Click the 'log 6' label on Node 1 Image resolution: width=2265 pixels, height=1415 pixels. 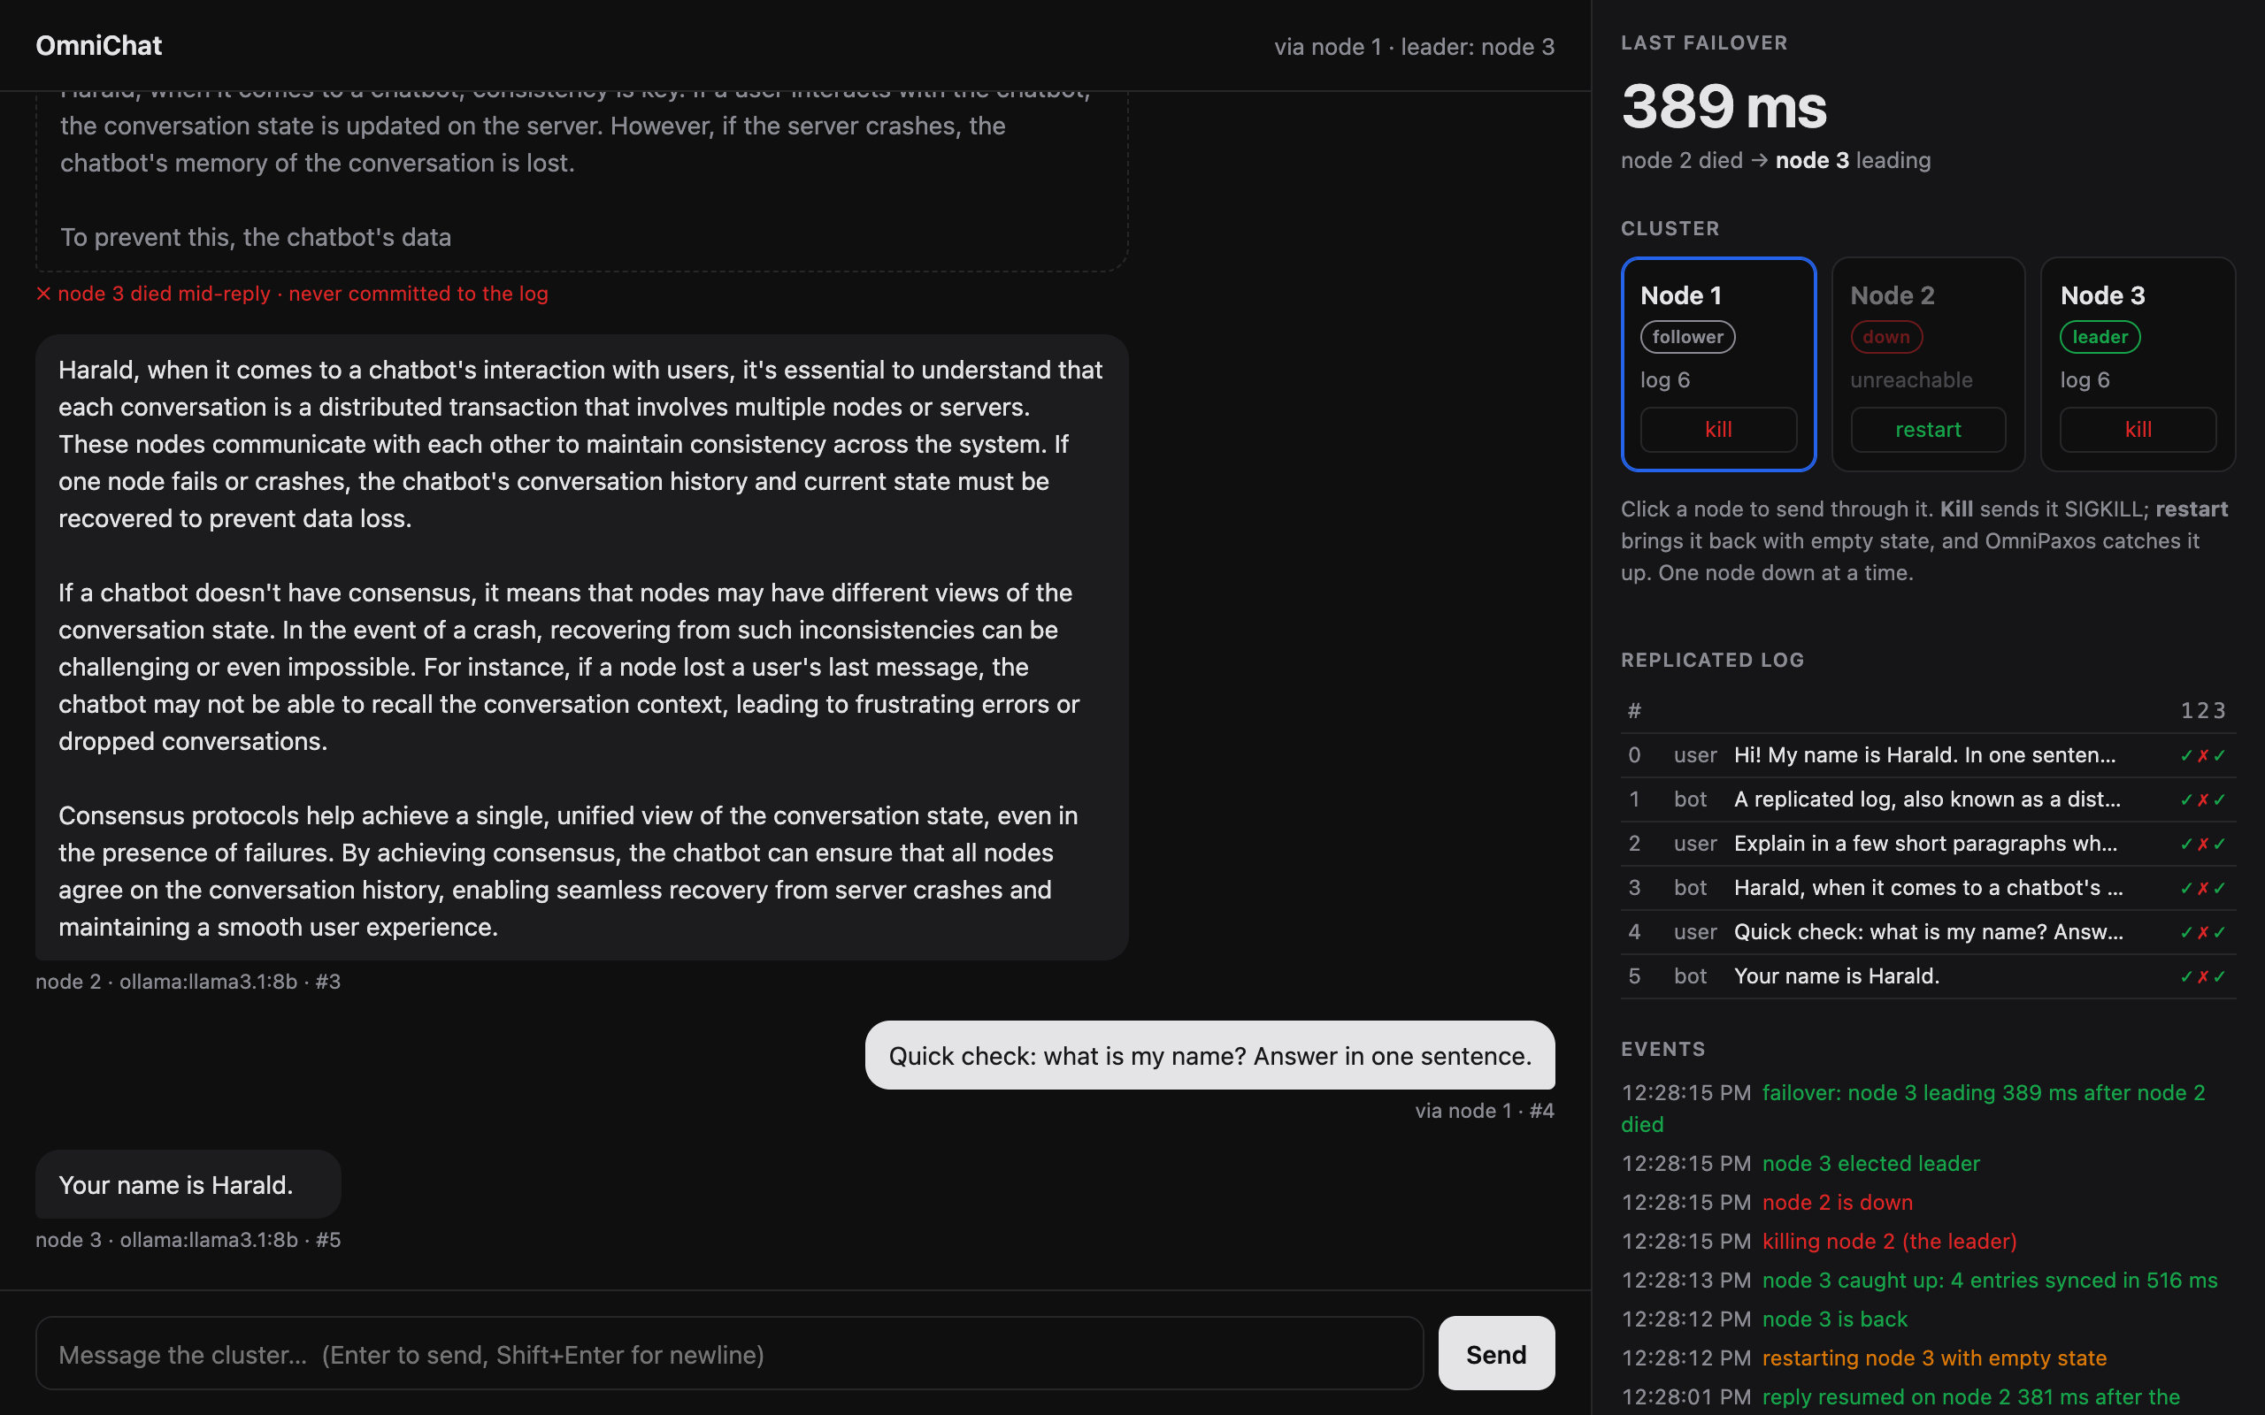point(1665,380)
